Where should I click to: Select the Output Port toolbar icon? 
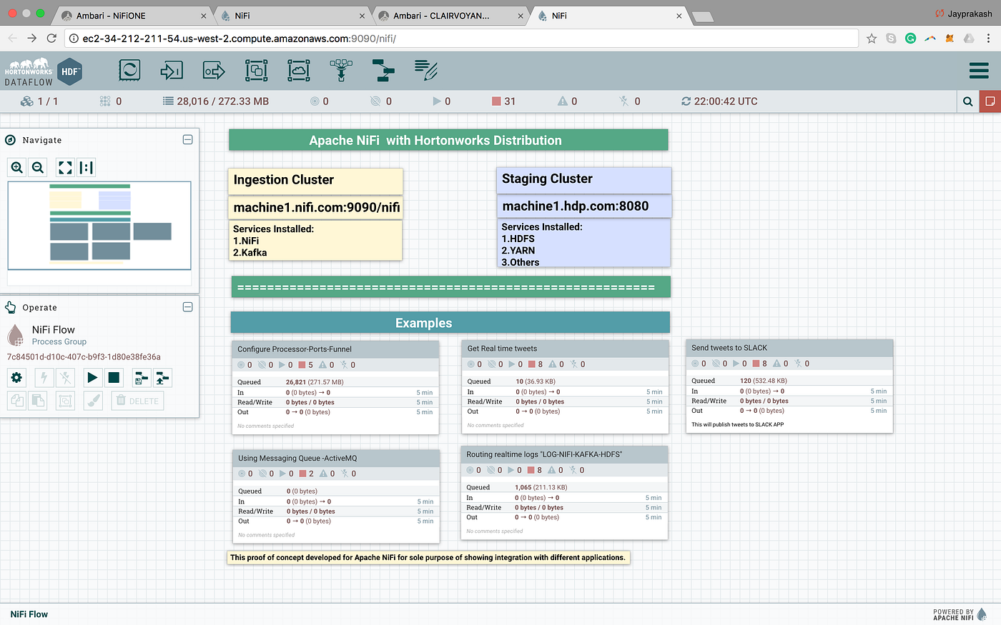[x=214, y=70]
